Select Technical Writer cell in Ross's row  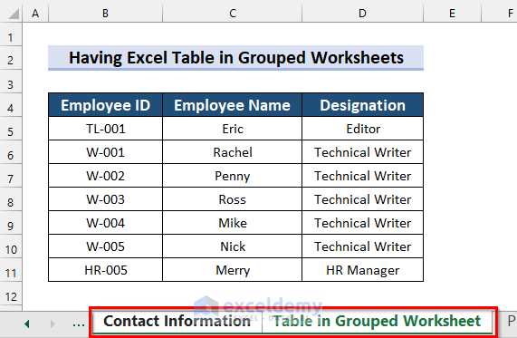(363, 199)
